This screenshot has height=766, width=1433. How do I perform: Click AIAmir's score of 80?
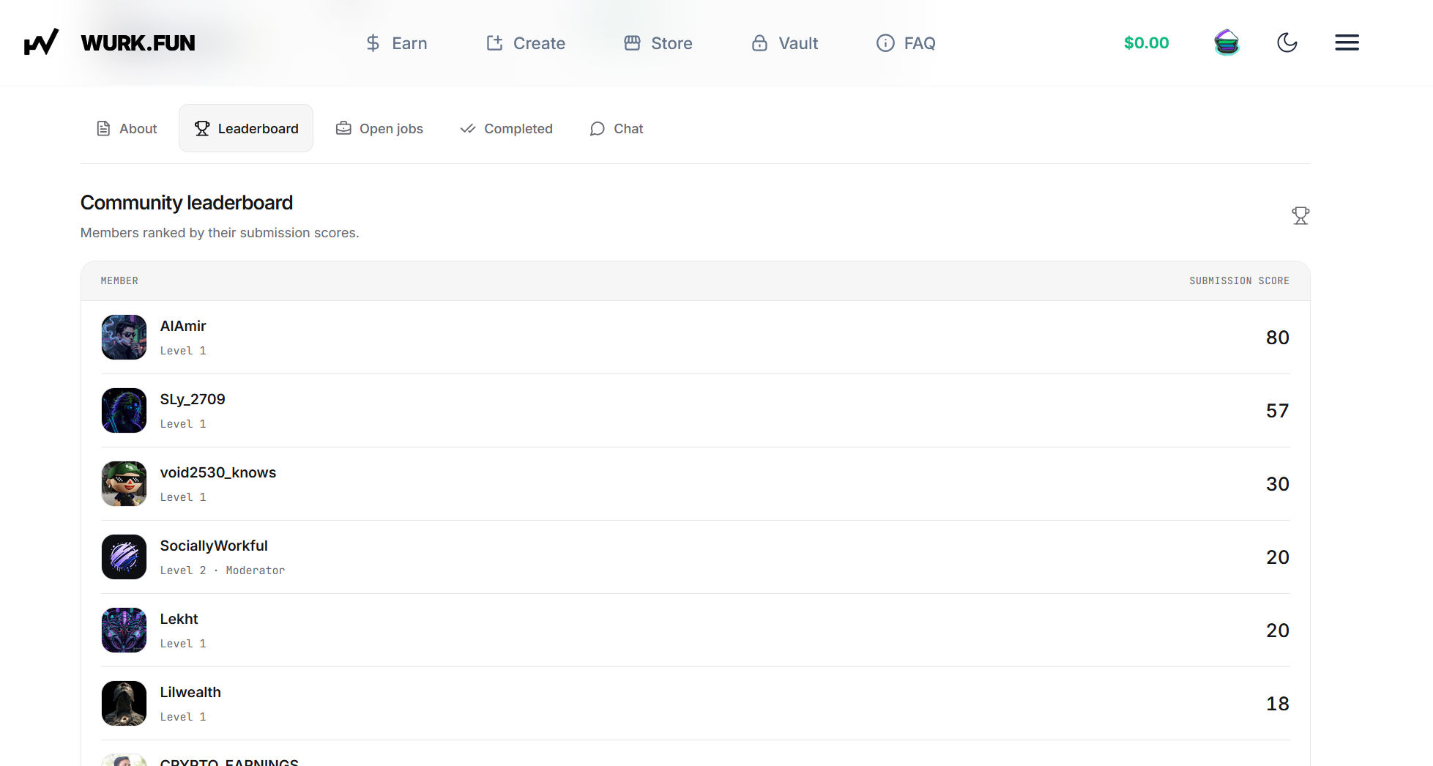click(1277, 338)
